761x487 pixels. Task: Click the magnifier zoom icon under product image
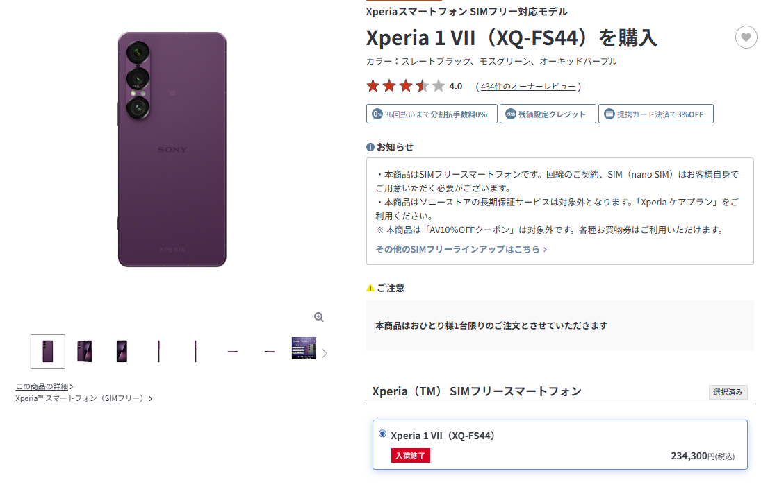319,317
